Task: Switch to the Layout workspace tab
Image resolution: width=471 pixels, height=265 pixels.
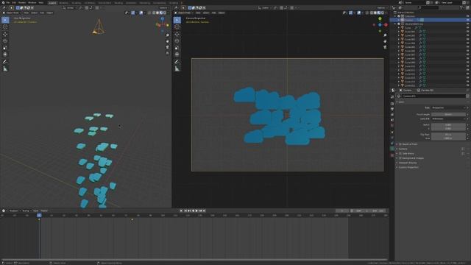Action: (x=52, y=3)
